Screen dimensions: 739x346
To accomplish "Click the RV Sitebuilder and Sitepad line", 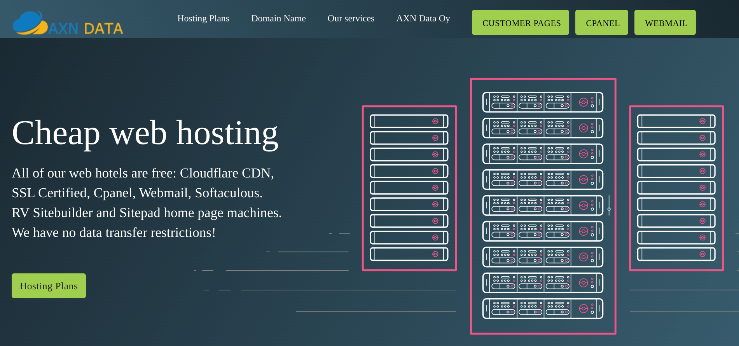I will pos(147,213).
